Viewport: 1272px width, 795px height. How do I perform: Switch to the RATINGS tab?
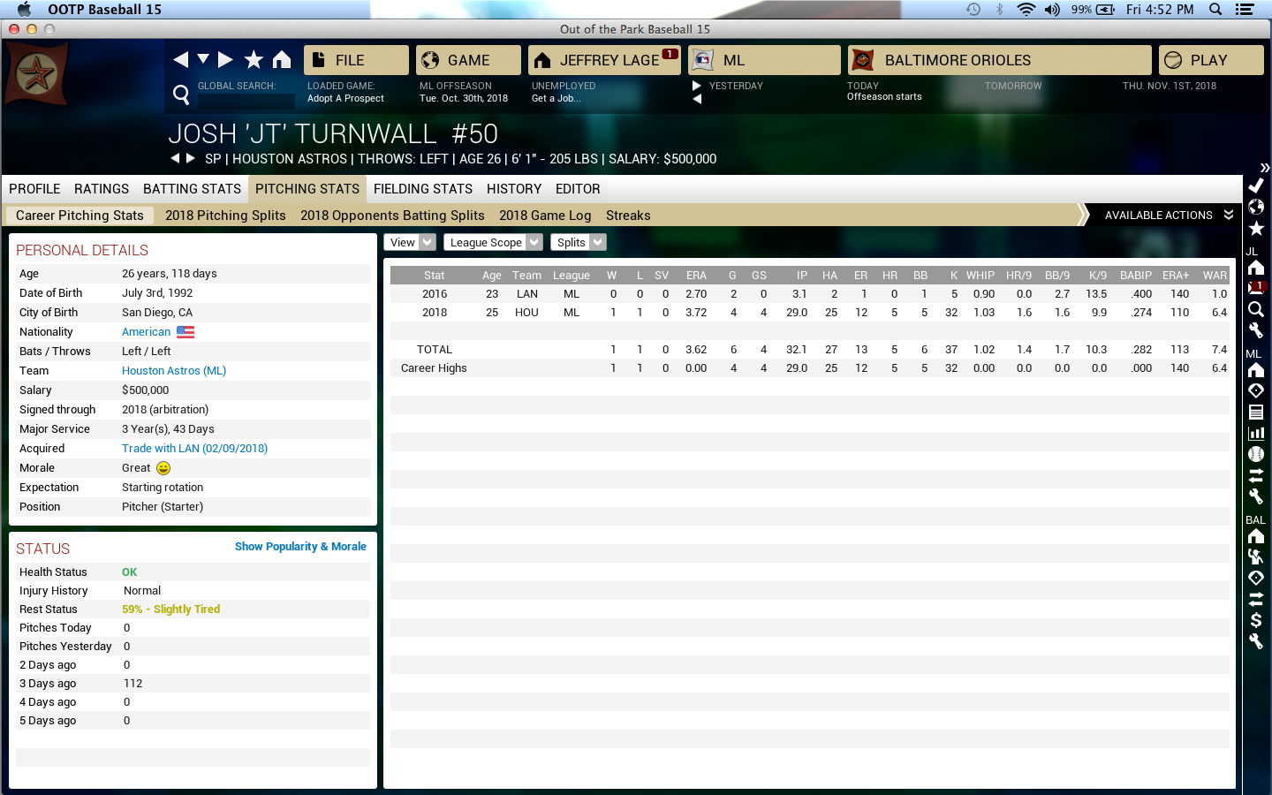coord(102,189)
